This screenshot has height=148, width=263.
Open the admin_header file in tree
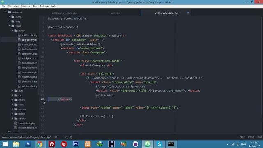tap(30, 44)
